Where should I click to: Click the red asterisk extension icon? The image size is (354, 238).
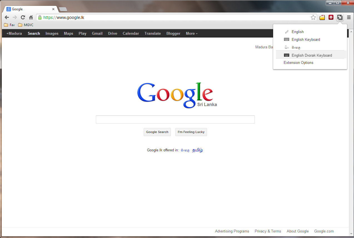[331, 17]
